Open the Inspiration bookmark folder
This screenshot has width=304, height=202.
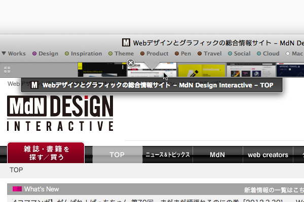(84, 54)
